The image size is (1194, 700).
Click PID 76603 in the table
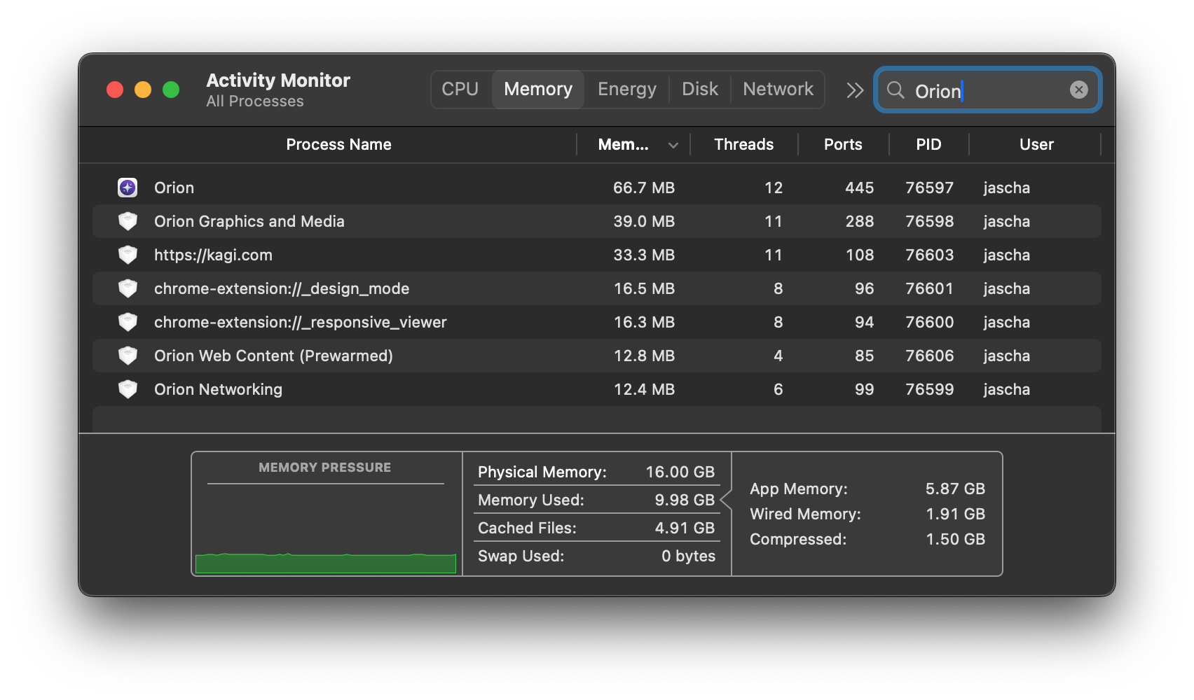click(929, 255)
